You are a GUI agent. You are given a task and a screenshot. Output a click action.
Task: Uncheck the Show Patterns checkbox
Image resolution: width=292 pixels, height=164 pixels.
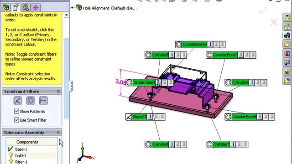16,111
